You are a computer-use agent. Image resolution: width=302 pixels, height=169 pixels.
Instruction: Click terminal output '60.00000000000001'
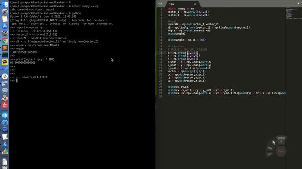[x=23, y=63]
